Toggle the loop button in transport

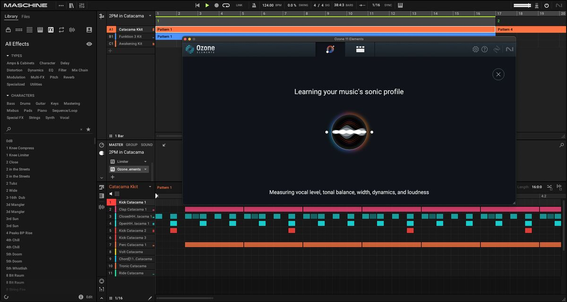click(226, 5)
